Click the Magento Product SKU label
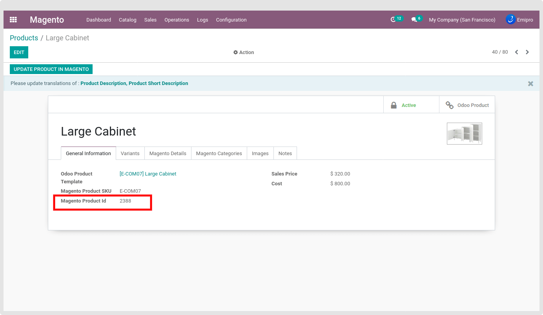The width and height of the screenshot is (543, 315). click(x=86, y=191)
